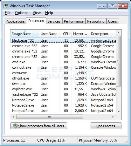Click the horizontal scrollbar left arrow

[13, 117]
